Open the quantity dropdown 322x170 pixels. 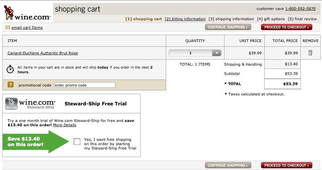pyautogui.click(x=195, y=53)
